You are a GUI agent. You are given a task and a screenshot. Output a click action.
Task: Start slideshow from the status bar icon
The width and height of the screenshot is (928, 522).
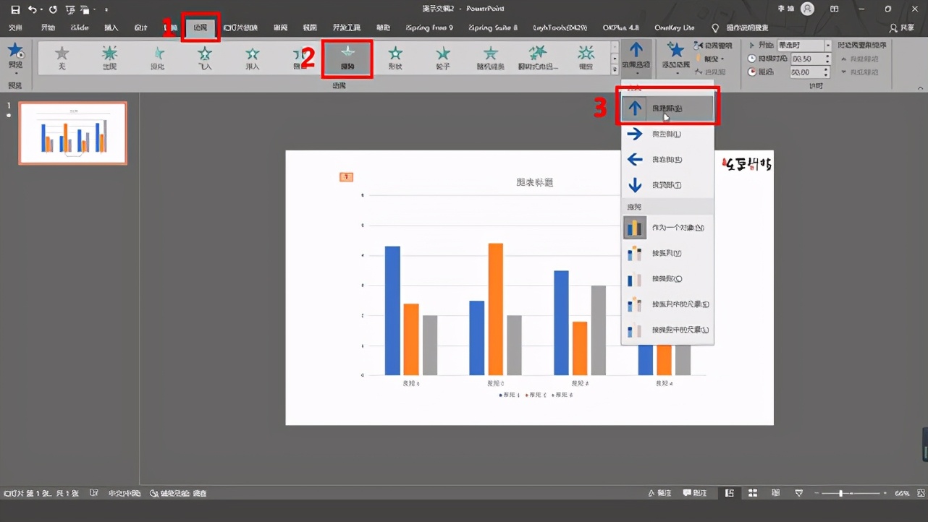click(x=799, y=493)
